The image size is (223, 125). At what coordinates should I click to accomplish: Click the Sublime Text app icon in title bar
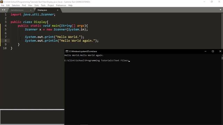click(1, 2)
